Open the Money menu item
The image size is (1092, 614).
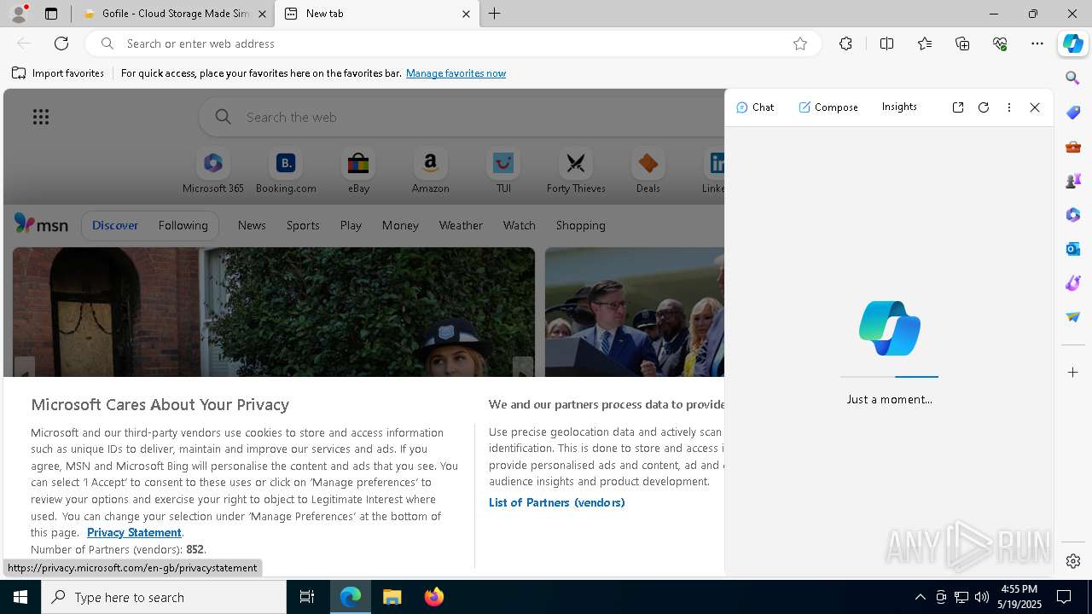coord(400,225)
